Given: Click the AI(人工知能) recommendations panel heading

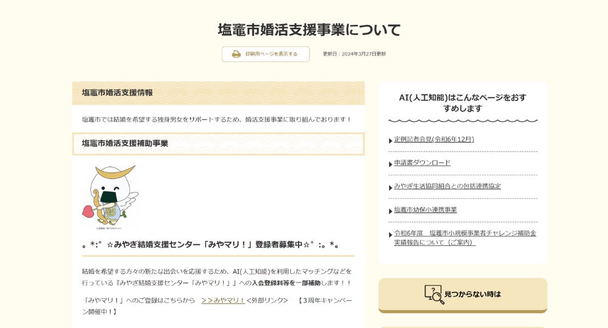Looking at the screenshot, I should click(463, 103).
